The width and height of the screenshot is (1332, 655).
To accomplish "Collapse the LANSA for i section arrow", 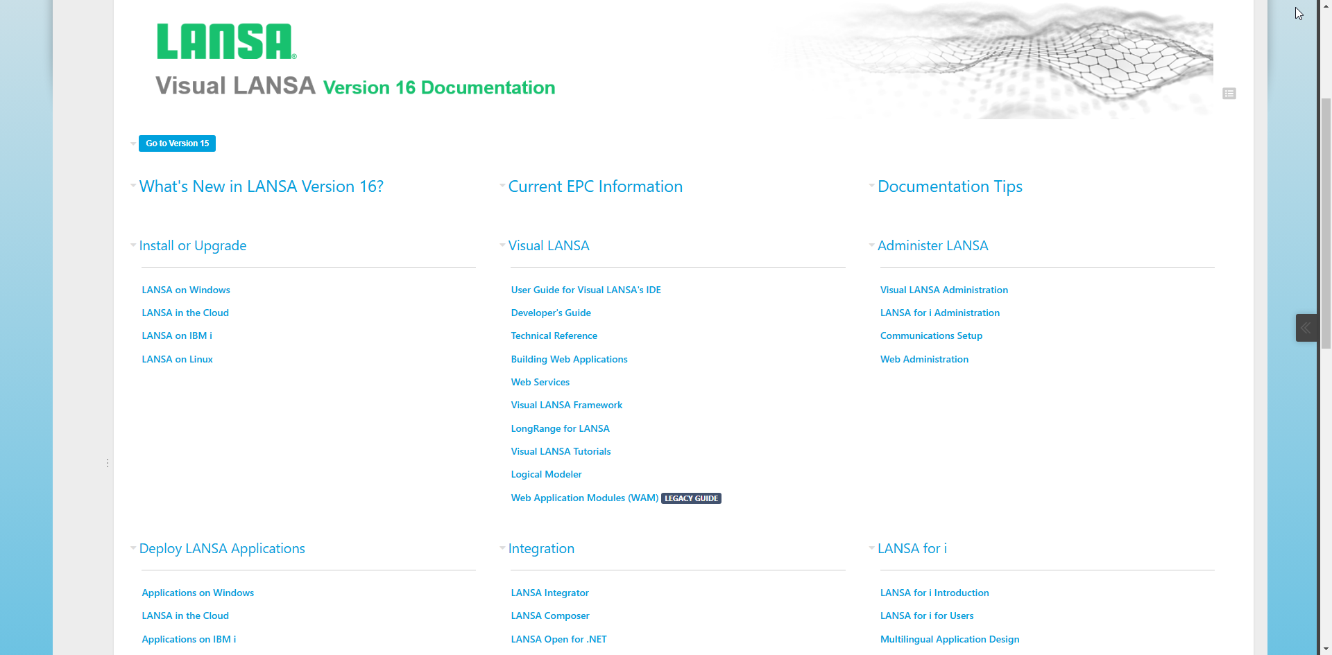I will tap(871, 548).
